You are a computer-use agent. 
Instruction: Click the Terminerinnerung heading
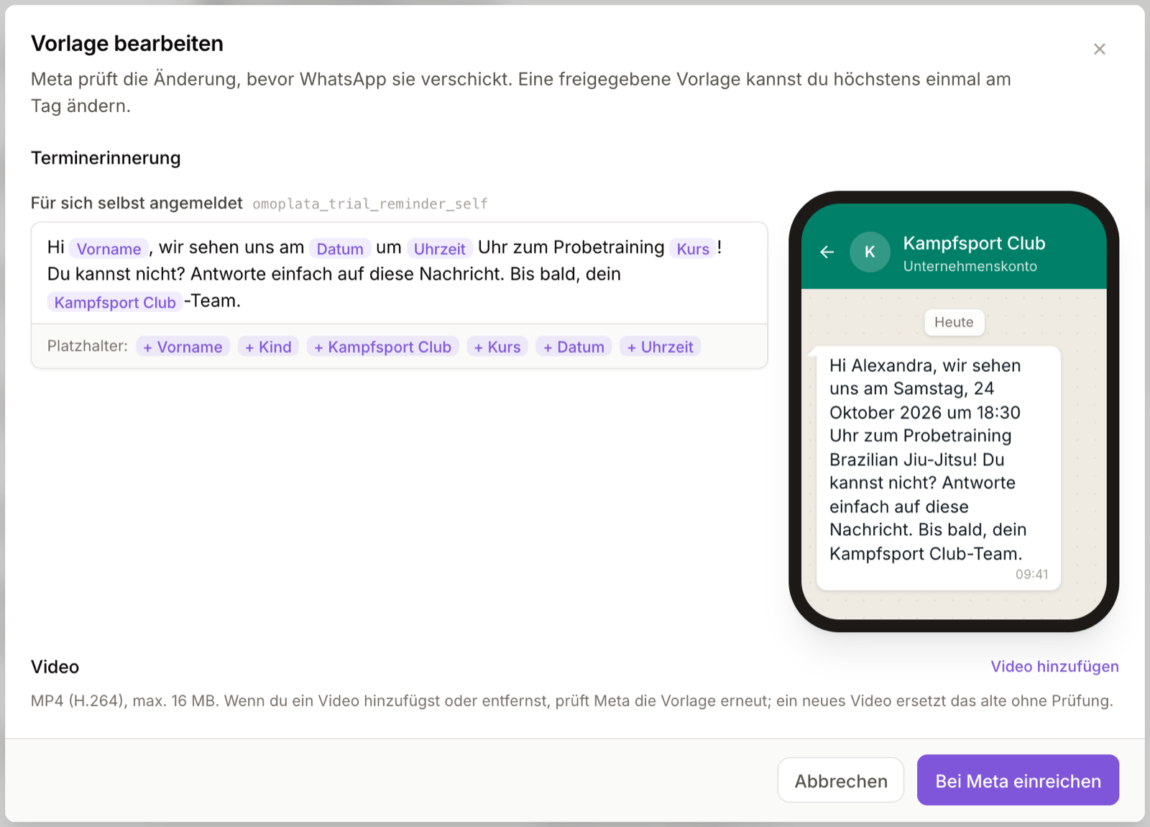pos(106,158)
